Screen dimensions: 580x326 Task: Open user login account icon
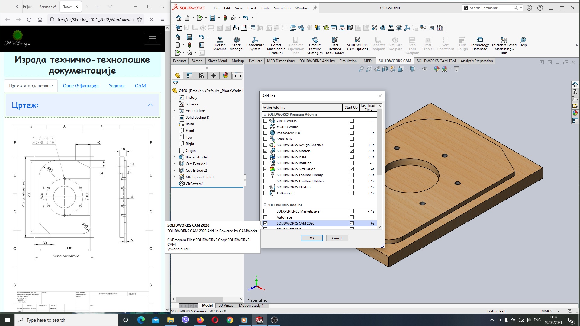point(529,8)
